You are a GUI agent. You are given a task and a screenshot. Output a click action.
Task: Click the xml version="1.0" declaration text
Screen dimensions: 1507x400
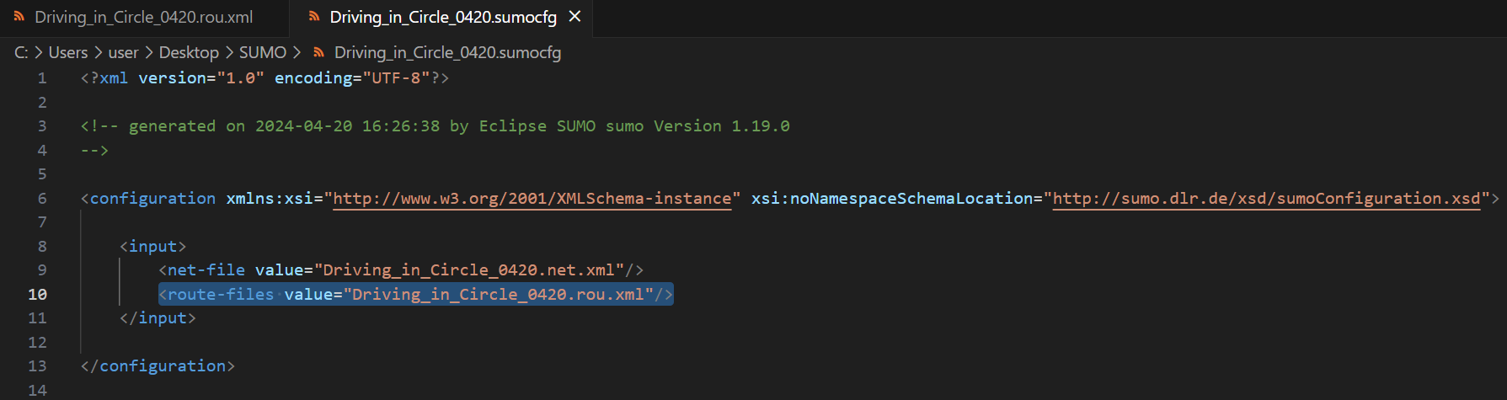(182, 77)
